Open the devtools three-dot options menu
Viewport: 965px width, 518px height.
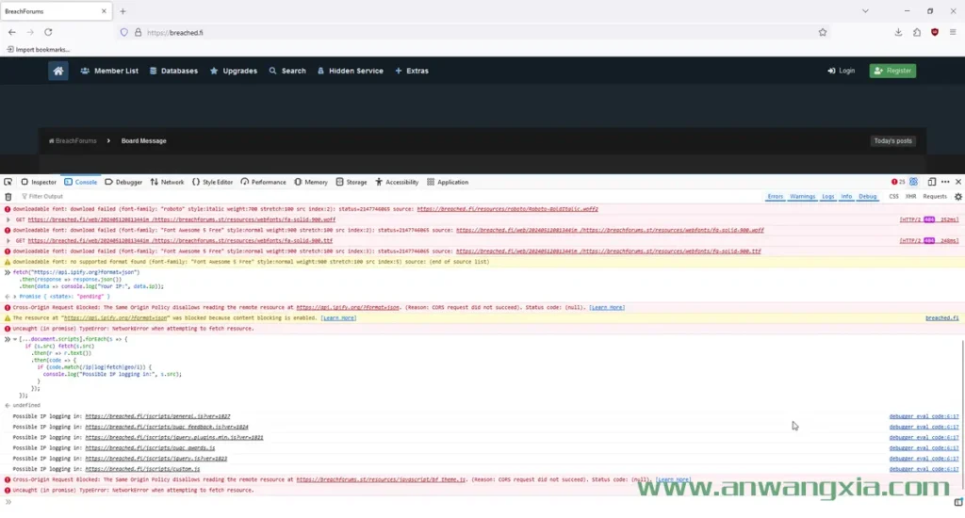click(945, 182)
